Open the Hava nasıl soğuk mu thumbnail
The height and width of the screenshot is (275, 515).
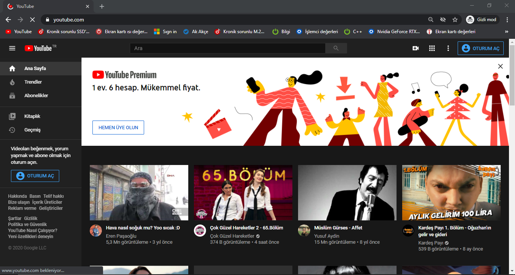click(x=139, y=192)
